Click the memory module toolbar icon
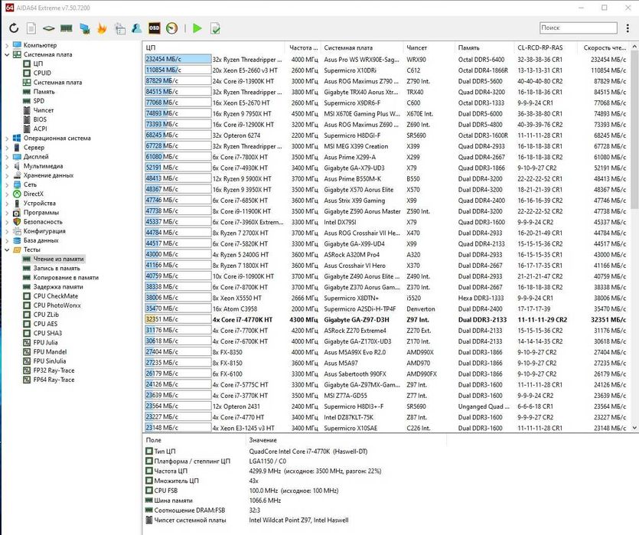The image size is (639, 535). (66, 28)
